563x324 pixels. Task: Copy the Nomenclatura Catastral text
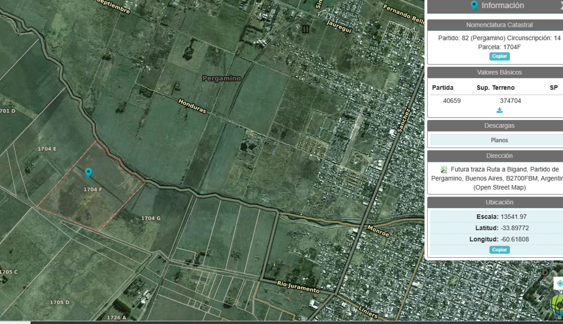pos(499,56)
